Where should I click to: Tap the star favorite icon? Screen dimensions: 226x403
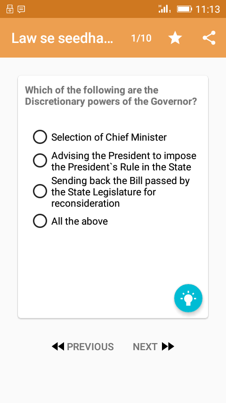[175, 38]
